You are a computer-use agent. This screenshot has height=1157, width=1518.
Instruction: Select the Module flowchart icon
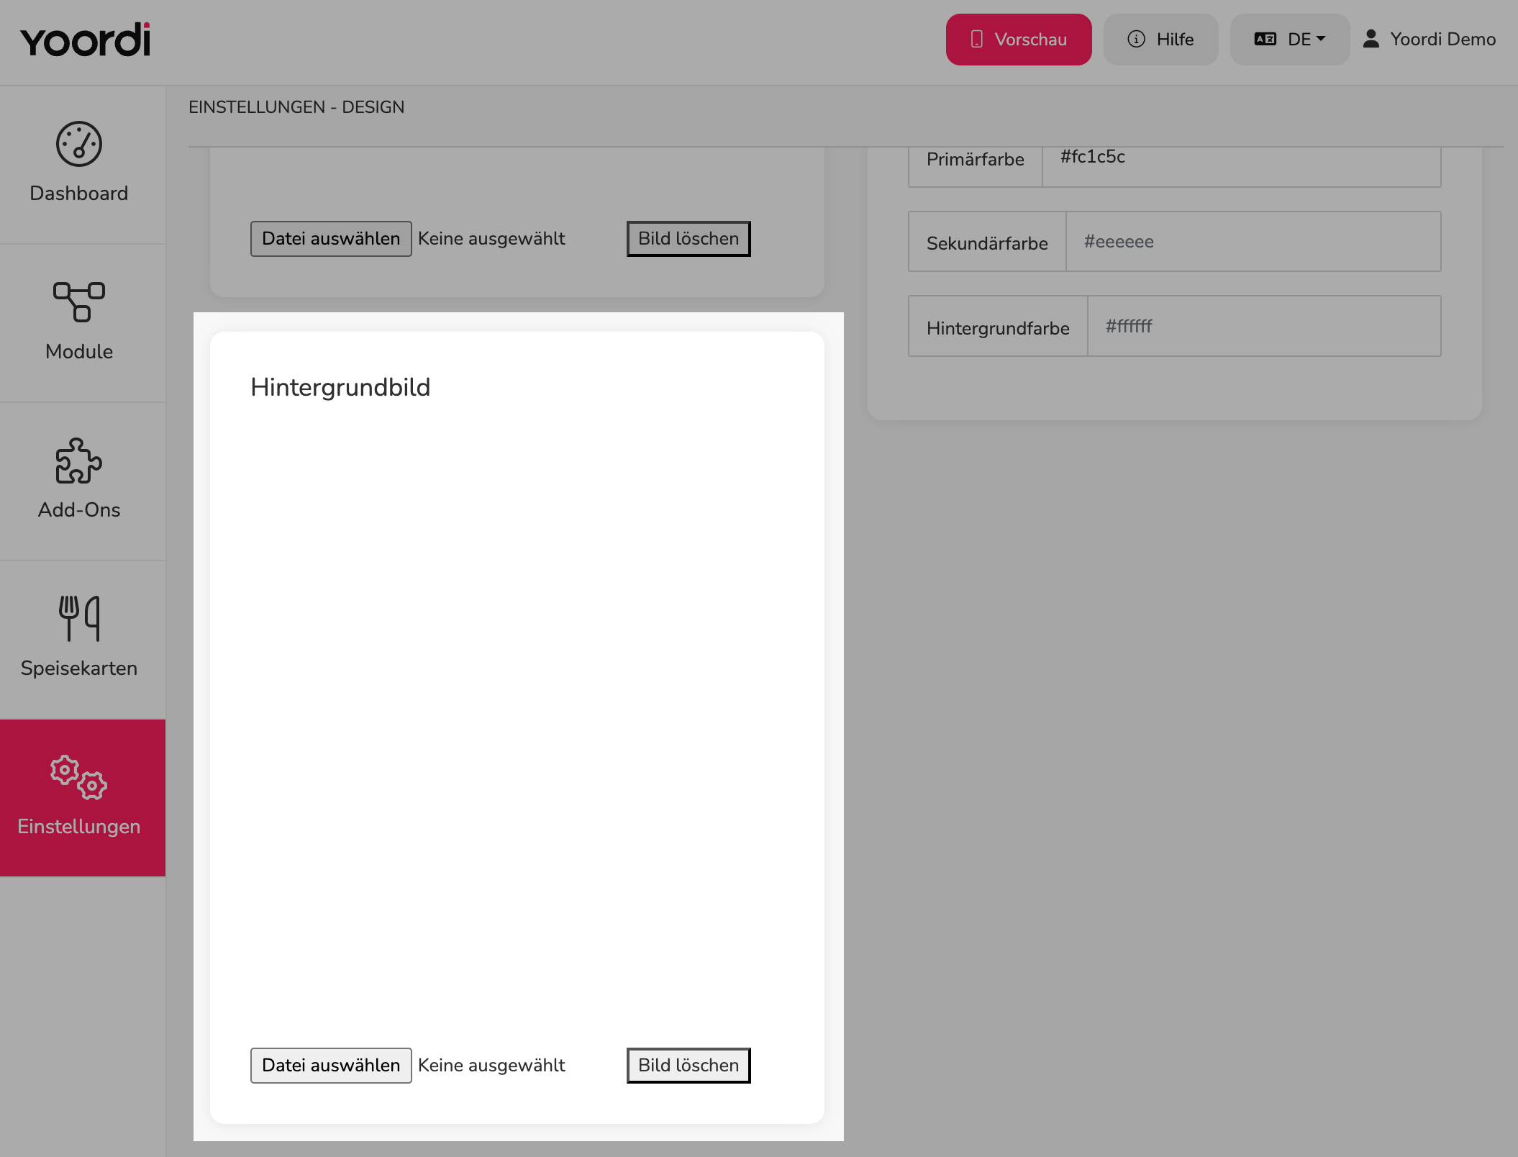click(79, 301)
